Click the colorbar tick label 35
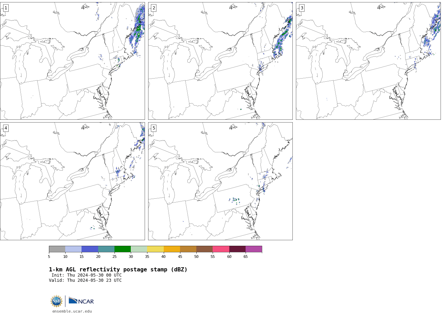 147,256
